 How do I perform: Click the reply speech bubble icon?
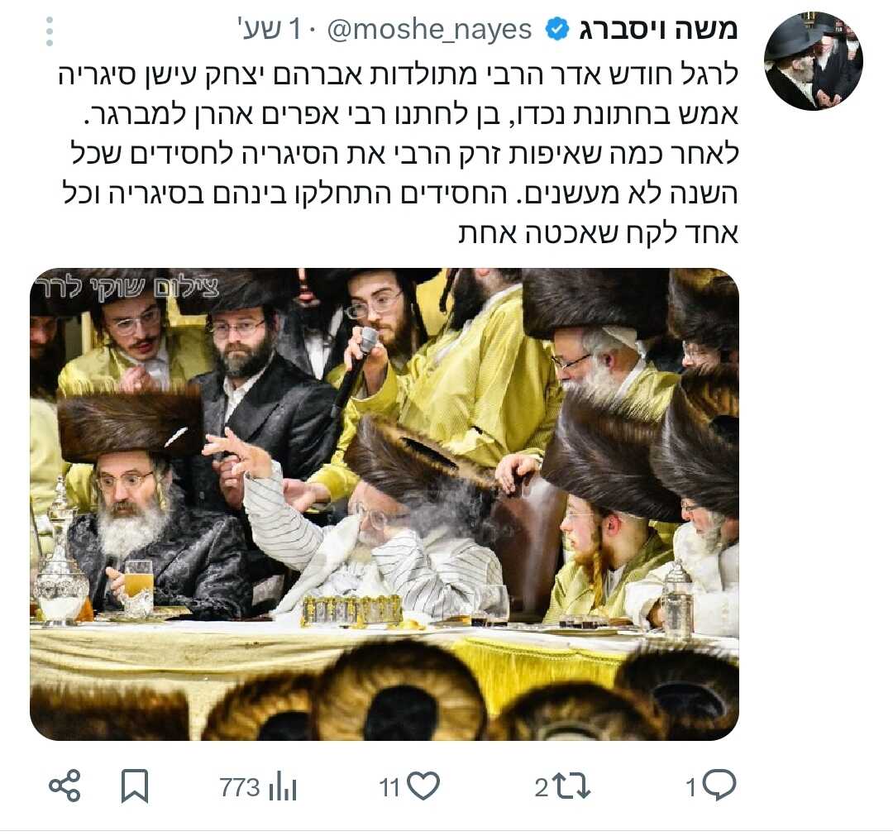pyautogui.click(x=719, y=786)
